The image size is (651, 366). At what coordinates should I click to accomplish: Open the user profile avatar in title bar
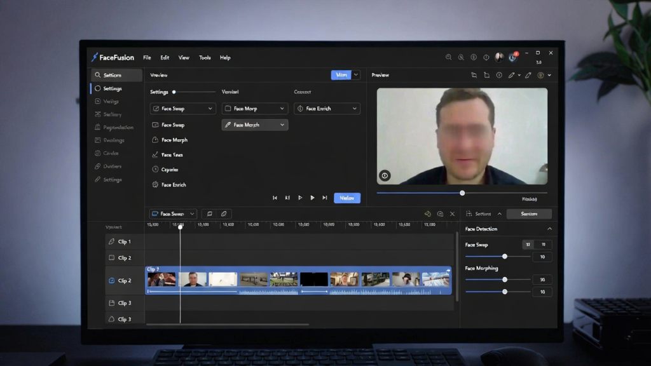[x=499, y=57]
